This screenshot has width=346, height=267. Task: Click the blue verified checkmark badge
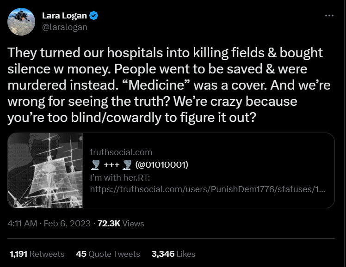click(94, 17)
